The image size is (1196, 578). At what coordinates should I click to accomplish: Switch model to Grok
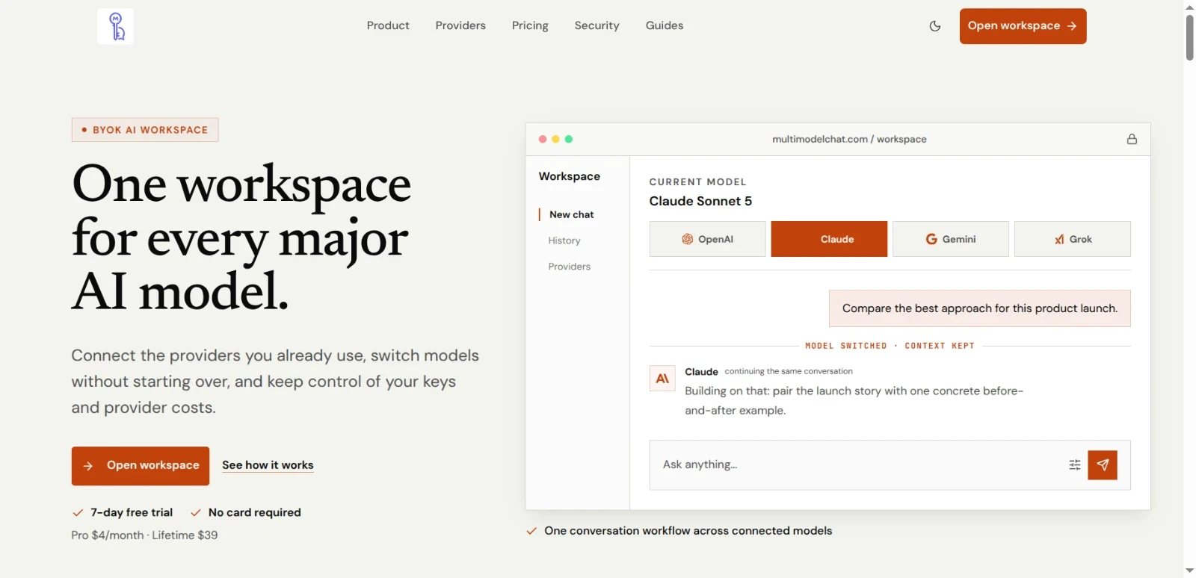tap(1072, 239)
